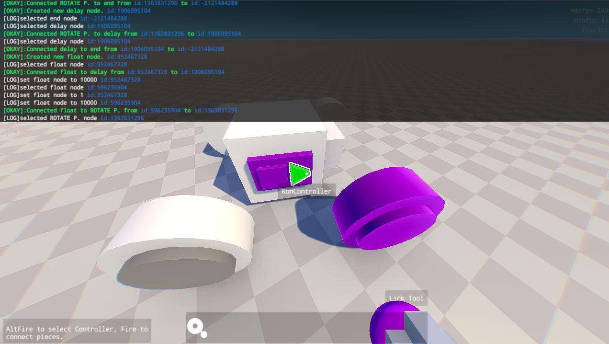Viewport: 609px width, 344px height.
Task: Click the AltFire hint text box
Action: (77, 333)
